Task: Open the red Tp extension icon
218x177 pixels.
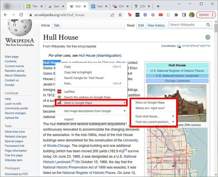Action: 130,15
